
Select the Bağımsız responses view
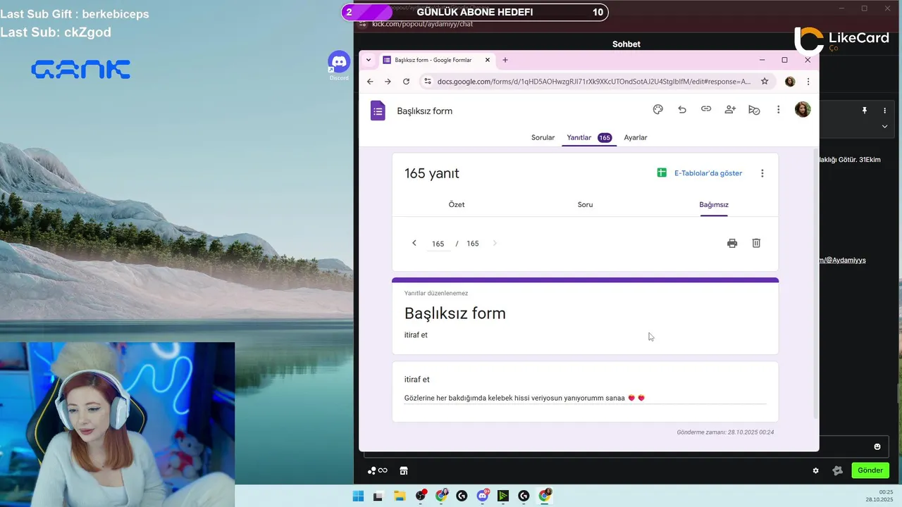tap(714, 204)
